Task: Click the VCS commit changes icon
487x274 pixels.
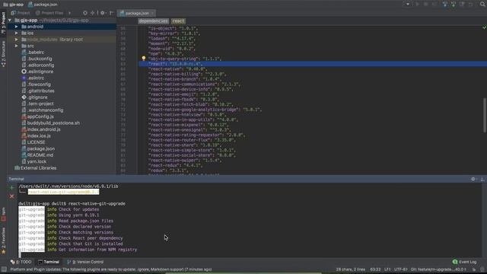Action: 454,5
